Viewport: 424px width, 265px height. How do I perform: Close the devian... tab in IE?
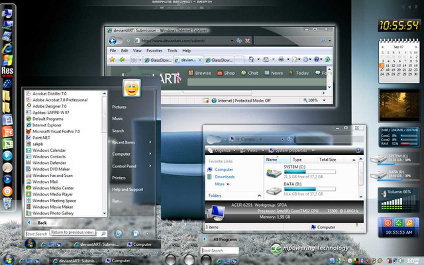[200, 60]
